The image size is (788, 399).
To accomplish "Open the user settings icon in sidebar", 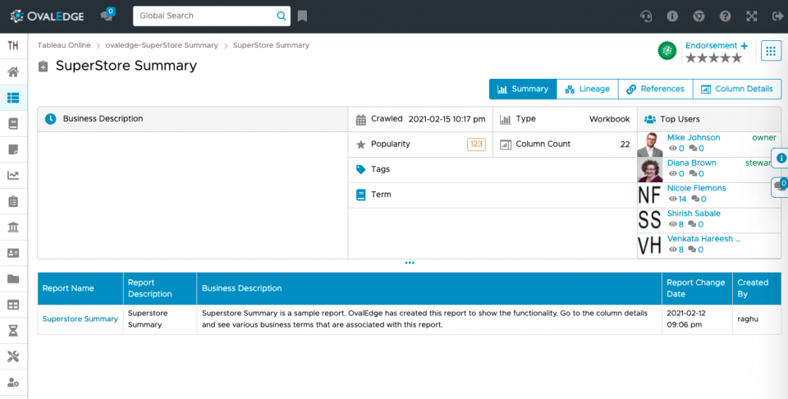I will [13, 383].
